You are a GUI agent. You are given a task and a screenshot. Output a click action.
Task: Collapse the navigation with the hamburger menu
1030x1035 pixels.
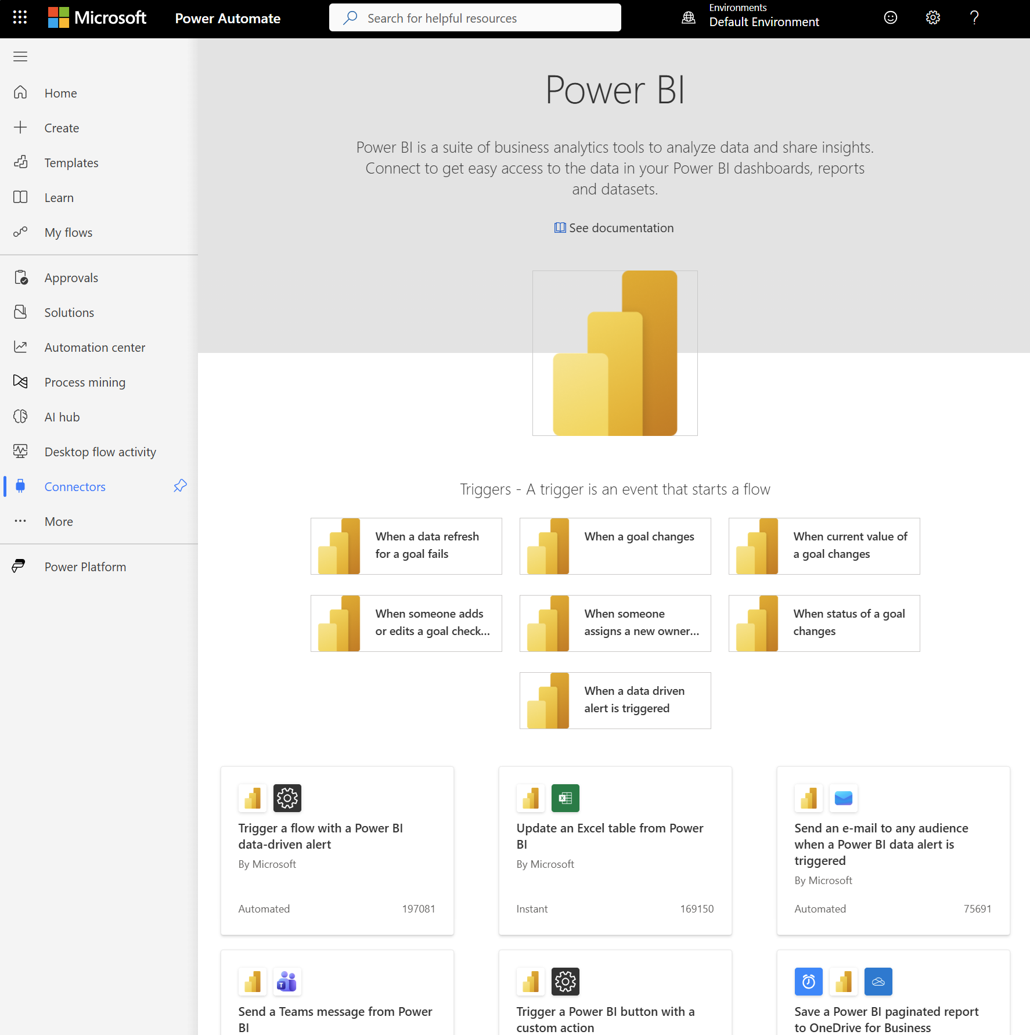click(x=20, y=56)
